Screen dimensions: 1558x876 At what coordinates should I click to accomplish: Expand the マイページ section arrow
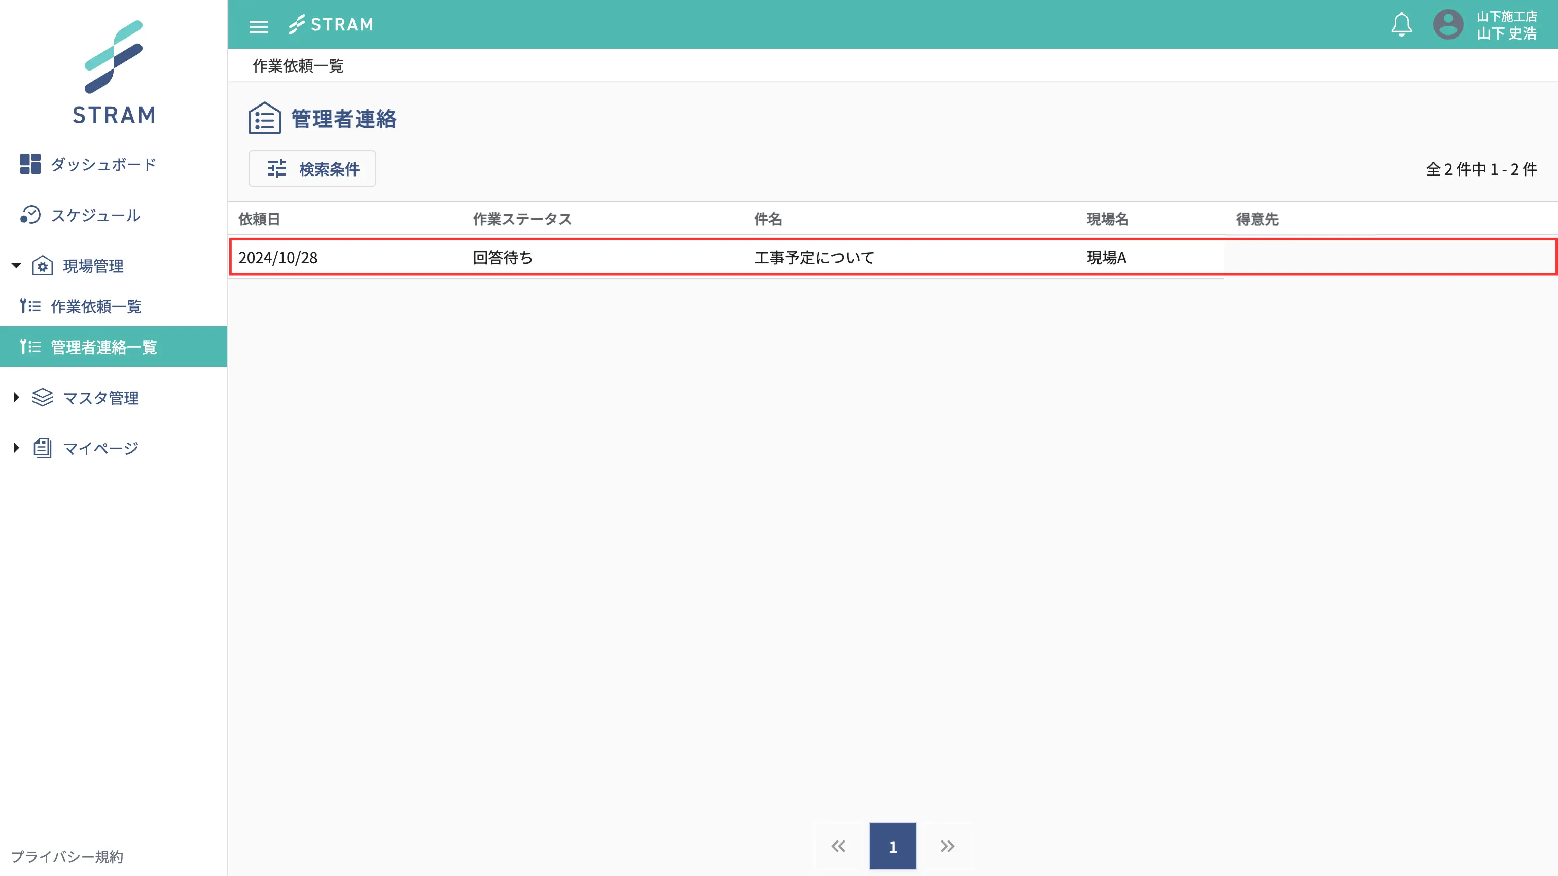pos(16,448)
